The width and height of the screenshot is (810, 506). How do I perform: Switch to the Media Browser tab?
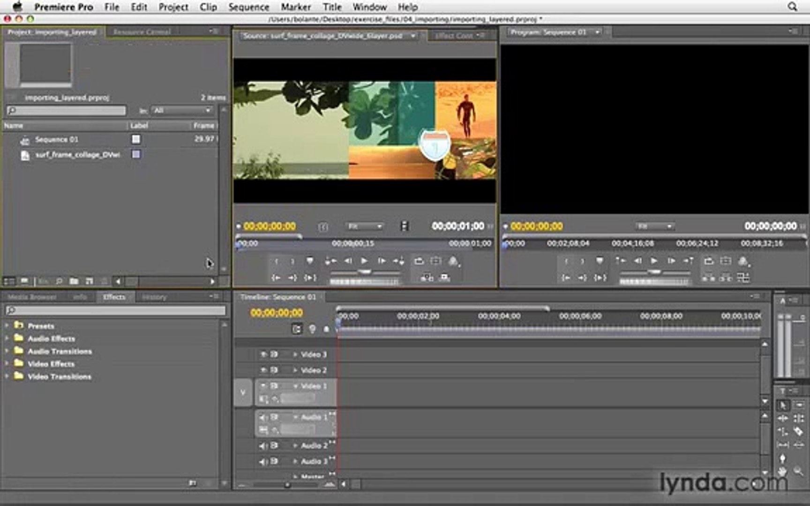32,297
